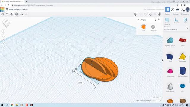Switch to the 3D design grid view
The height and width of the screenshot is (107, 190).
168,9
